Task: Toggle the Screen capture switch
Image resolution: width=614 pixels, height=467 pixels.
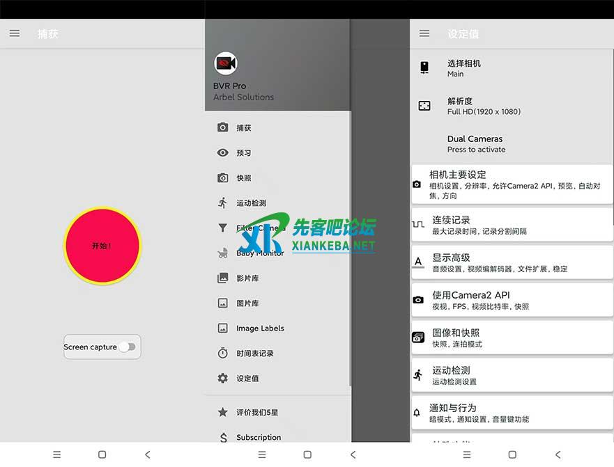Action: [128, 347]
